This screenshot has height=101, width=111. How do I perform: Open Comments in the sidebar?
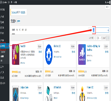click(2, 33)
